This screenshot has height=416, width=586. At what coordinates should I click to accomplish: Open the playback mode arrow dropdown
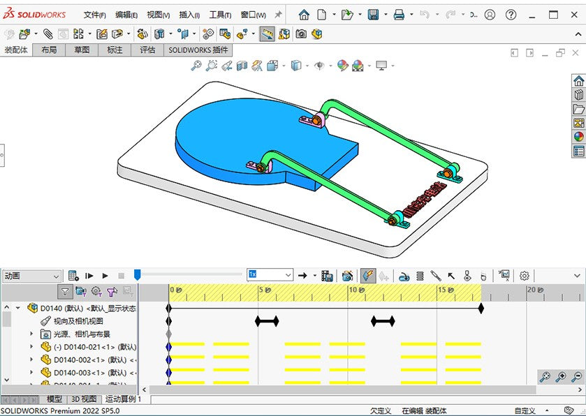314,276
